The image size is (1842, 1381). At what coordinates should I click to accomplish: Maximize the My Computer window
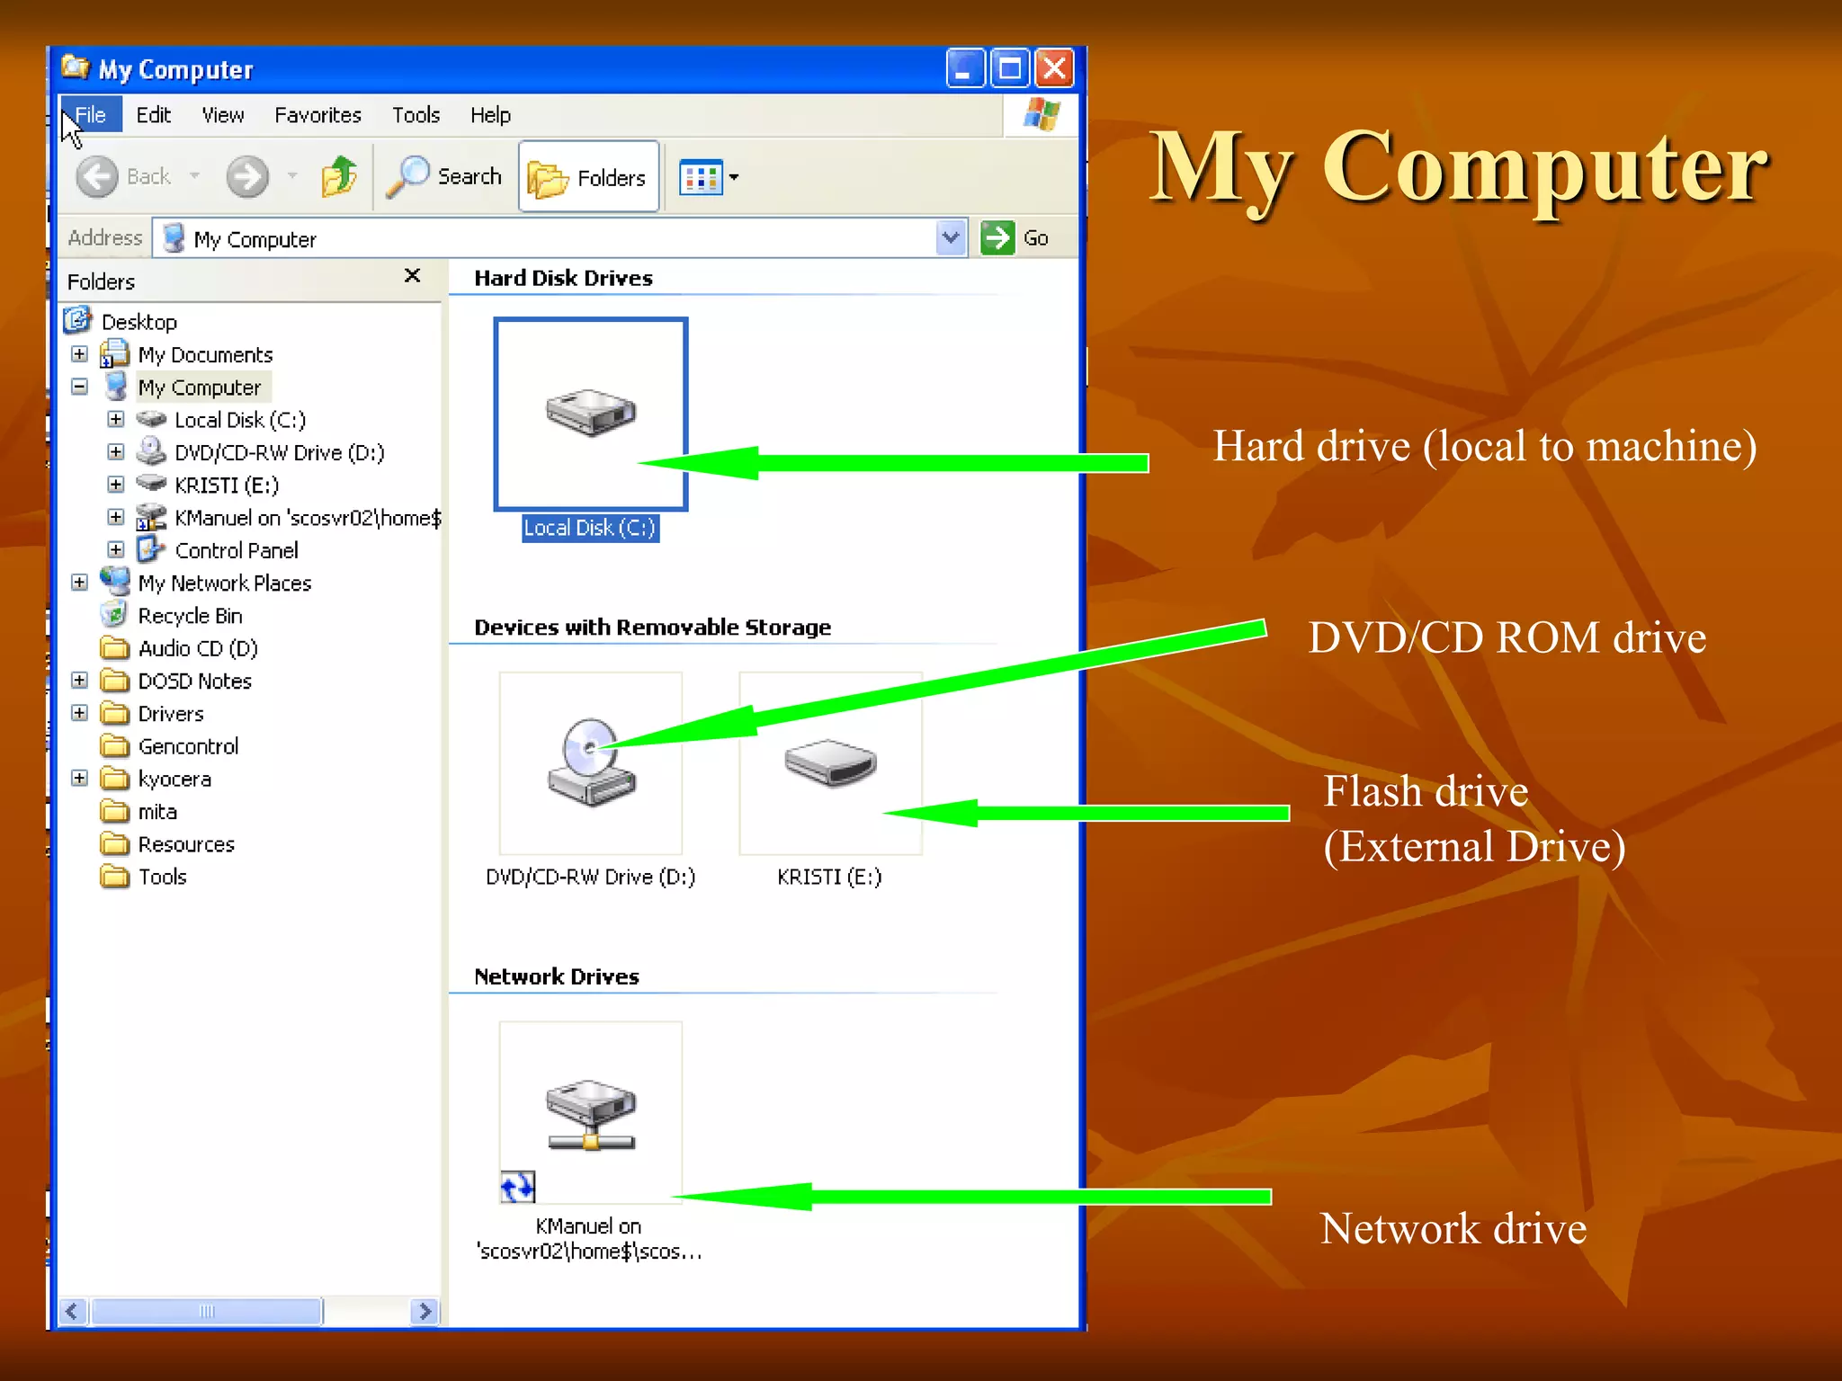pos(1009,68)
